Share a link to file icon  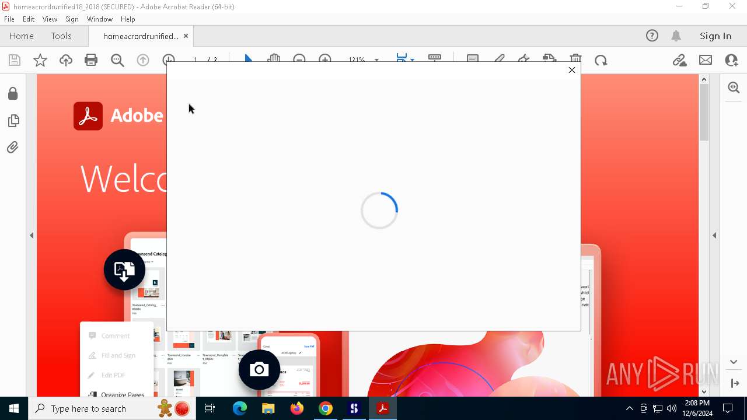click(679, 60)
